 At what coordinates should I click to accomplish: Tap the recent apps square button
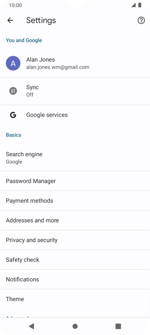click(118, 326)
